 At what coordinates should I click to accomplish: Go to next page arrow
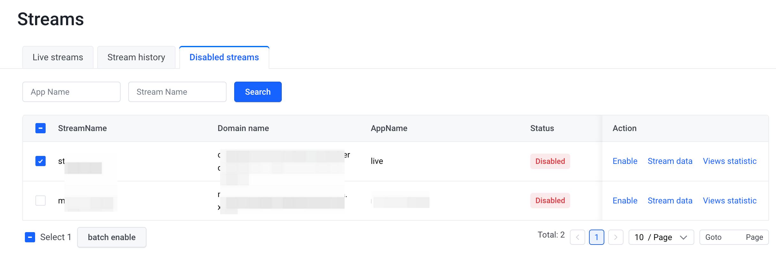[x=616, y=237]
